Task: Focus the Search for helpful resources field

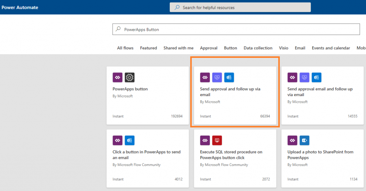Action: pyautogui.click(x=240, y=7)
